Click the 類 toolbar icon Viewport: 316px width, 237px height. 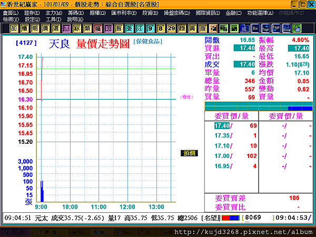87,28
